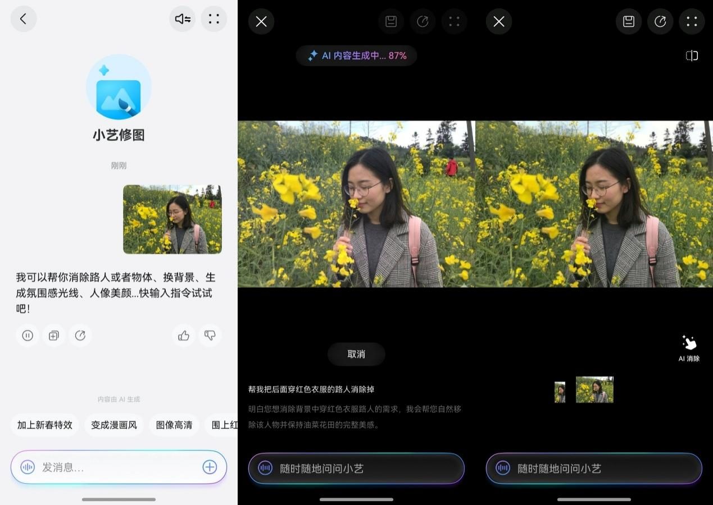Select the AI 消除 eraser tool

tap(689, 348)
